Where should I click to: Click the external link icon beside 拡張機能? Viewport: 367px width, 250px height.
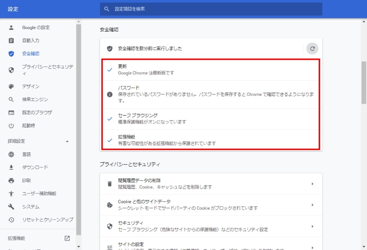pos(67,238)
